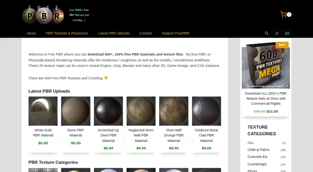Click the Sale! badge on Mega Pack

coord(282,45)
